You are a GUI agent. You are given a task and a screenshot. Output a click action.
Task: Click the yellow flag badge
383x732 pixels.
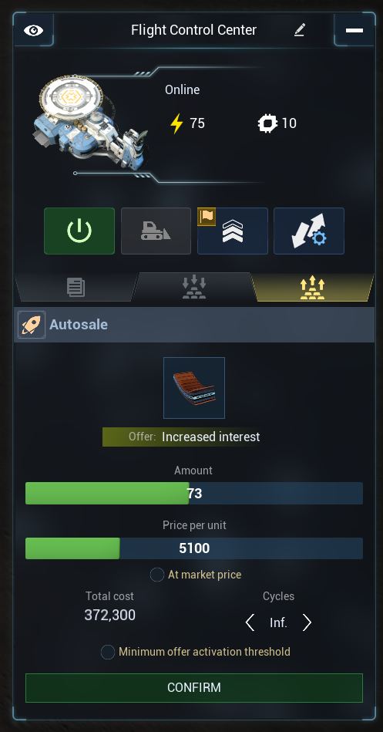pos(207,217)
